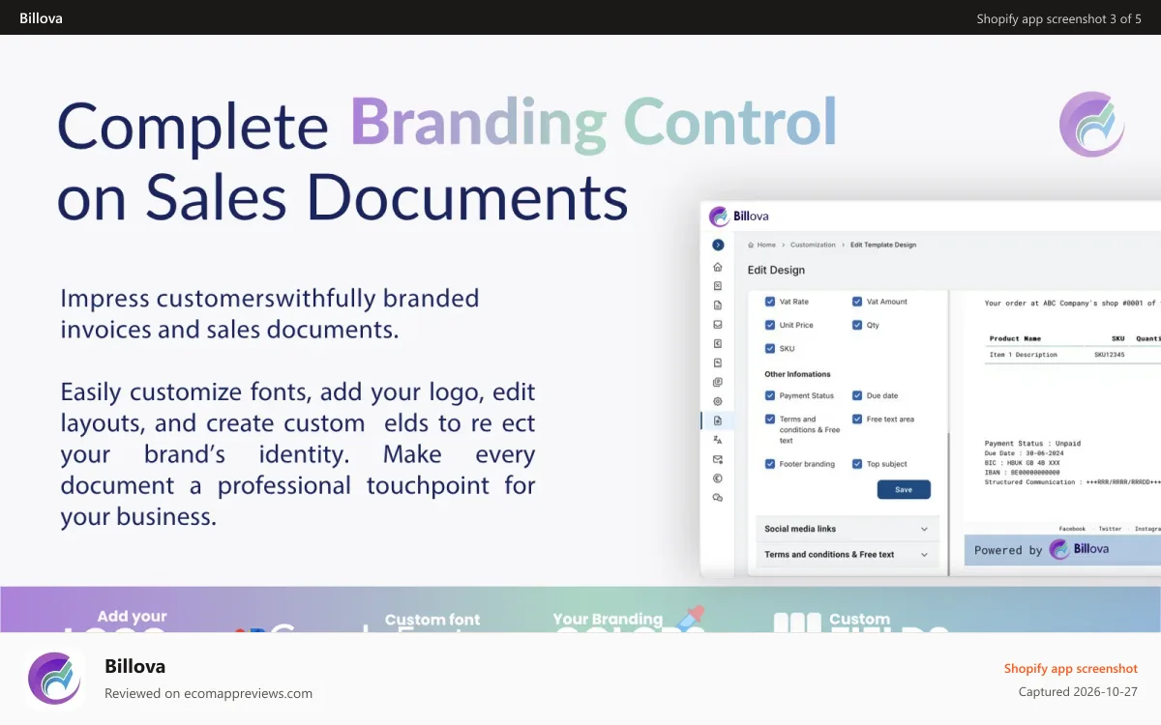Click the orange 'Shopify app screenshot' label
1161x725 pixels.
click(x=1070, y=668)
